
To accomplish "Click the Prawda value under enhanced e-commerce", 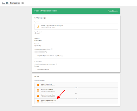I will coord(37,66).
